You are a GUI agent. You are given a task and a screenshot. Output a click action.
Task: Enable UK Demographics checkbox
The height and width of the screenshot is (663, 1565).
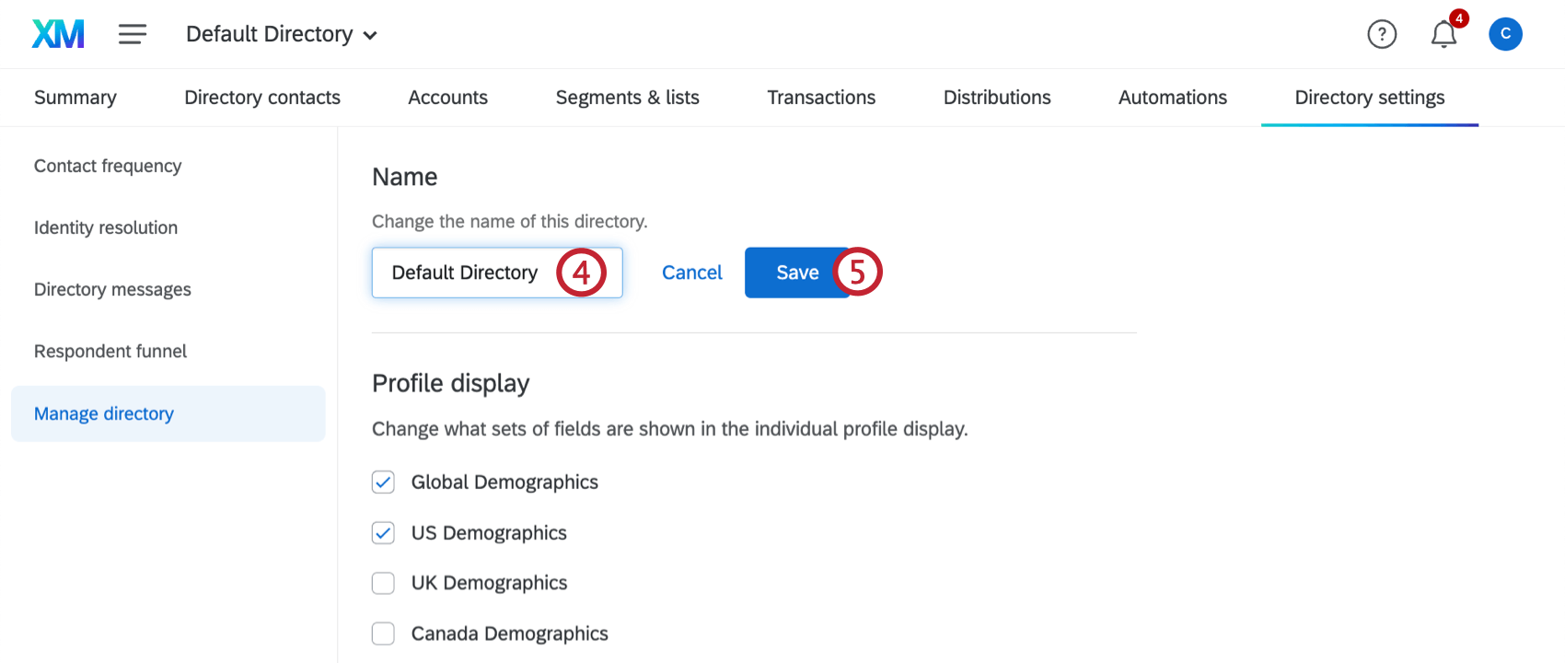click(x=383, y=583)
